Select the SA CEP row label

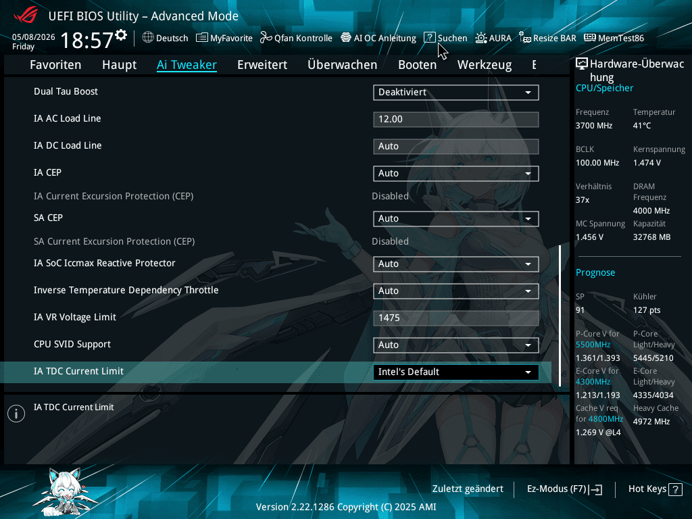pyautogui.click(x=48, y=218)
